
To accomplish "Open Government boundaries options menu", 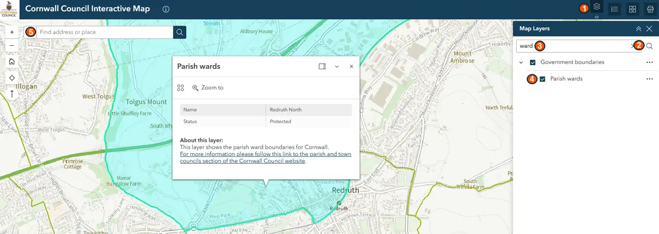I will click(649, 63).
